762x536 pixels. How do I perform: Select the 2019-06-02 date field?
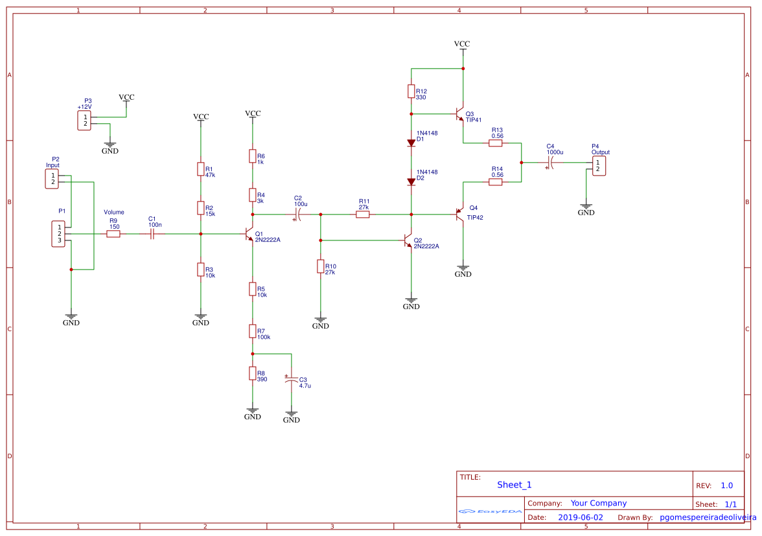[x=581, y=517]
